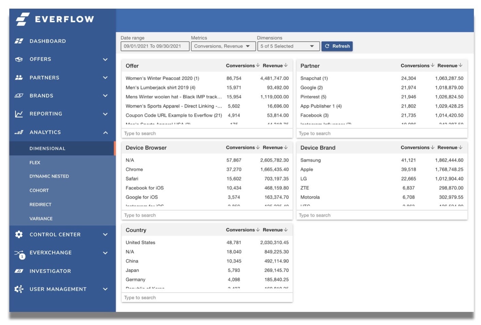This screenshot has height=325, width=481.
Task: Click the Partner search box
Action: point(382,133)
